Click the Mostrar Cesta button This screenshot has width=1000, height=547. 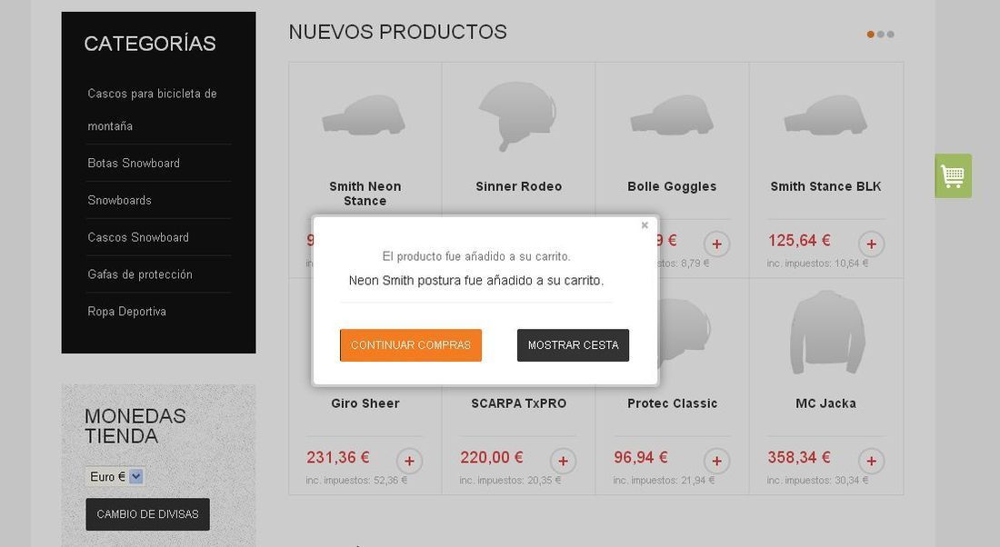tap(573, 345)
